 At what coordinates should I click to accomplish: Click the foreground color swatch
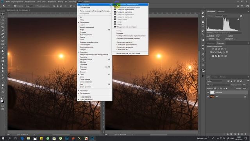point(2,101)
